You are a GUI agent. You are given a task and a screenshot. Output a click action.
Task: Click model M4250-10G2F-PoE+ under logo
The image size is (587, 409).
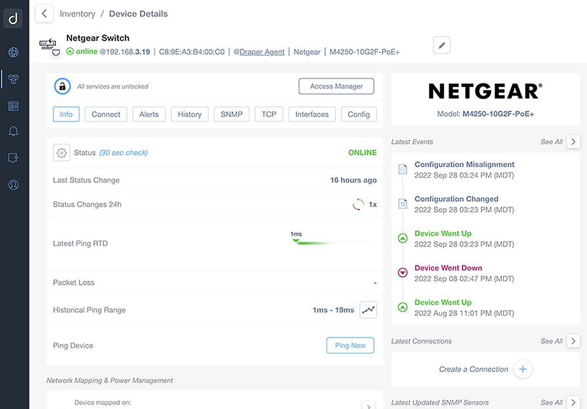pyautogui.click(x=498, y=114)
